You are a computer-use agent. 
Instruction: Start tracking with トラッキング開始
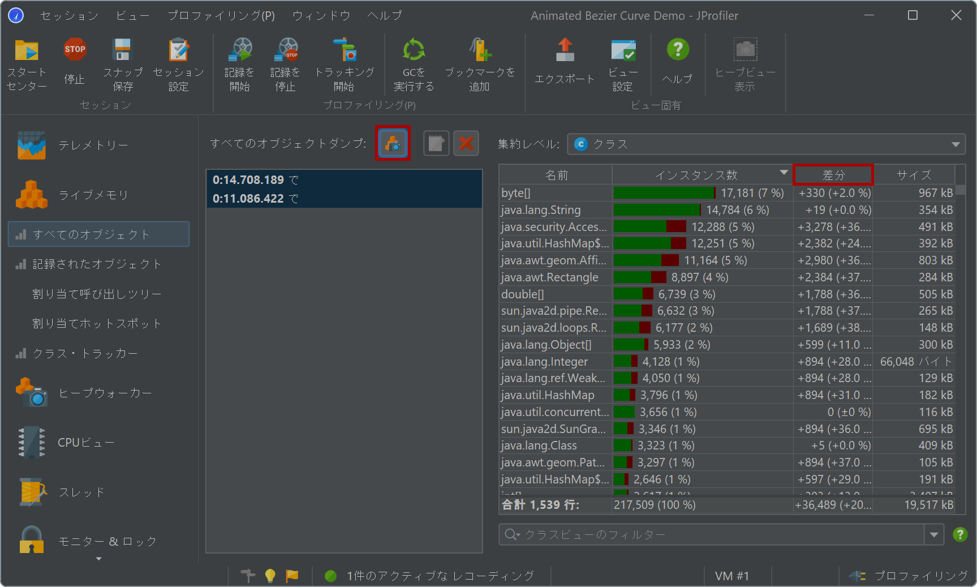(x=344, y=65)
